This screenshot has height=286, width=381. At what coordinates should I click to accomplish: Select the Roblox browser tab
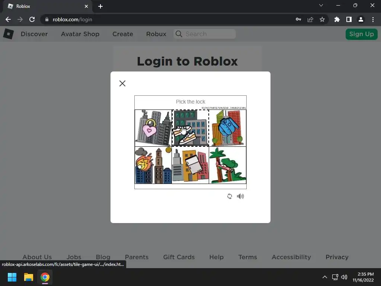(48, 6)
